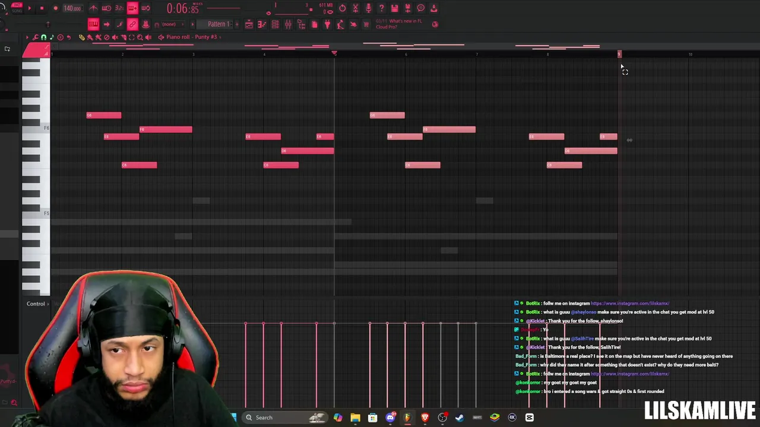Select the piano roll Slice tool
Image resolution: width=760 pixels, height=427 pixels.
point(123,37)
